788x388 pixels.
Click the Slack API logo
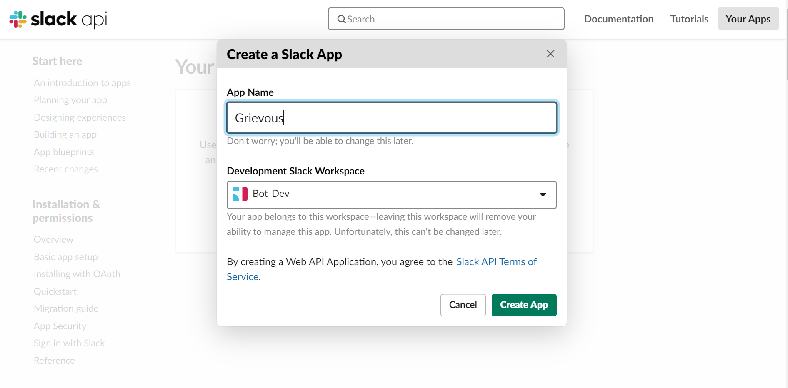(58, 19)
